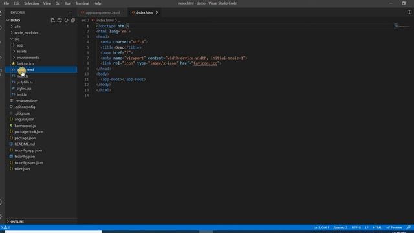Open tsconfig.spec.json file
The height and width of the screenshot is (233, 414).
(28, 162)
